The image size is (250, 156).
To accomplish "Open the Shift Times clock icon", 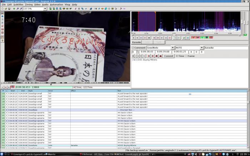I will click(109, 9).
